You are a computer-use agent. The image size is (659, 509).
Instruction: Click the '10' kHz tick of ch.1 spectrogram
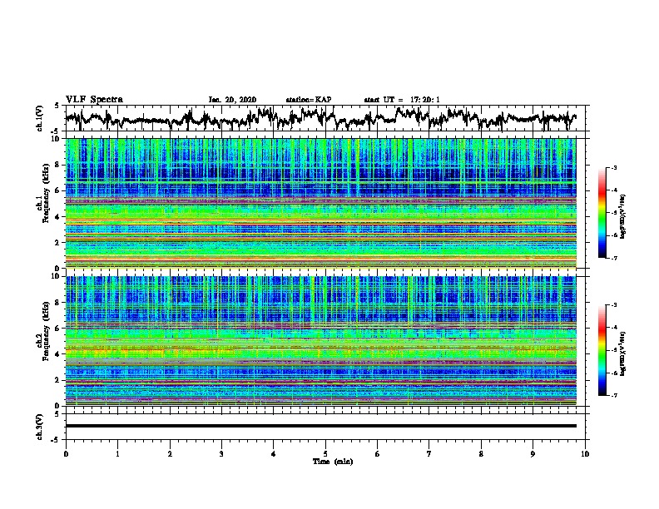pos(56,139)
